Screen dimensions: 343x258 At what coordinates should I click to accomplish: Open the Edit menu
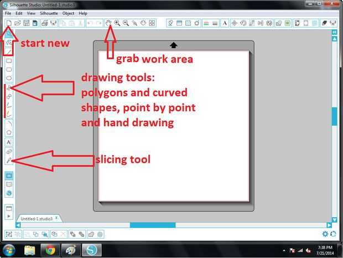[19, 13]
